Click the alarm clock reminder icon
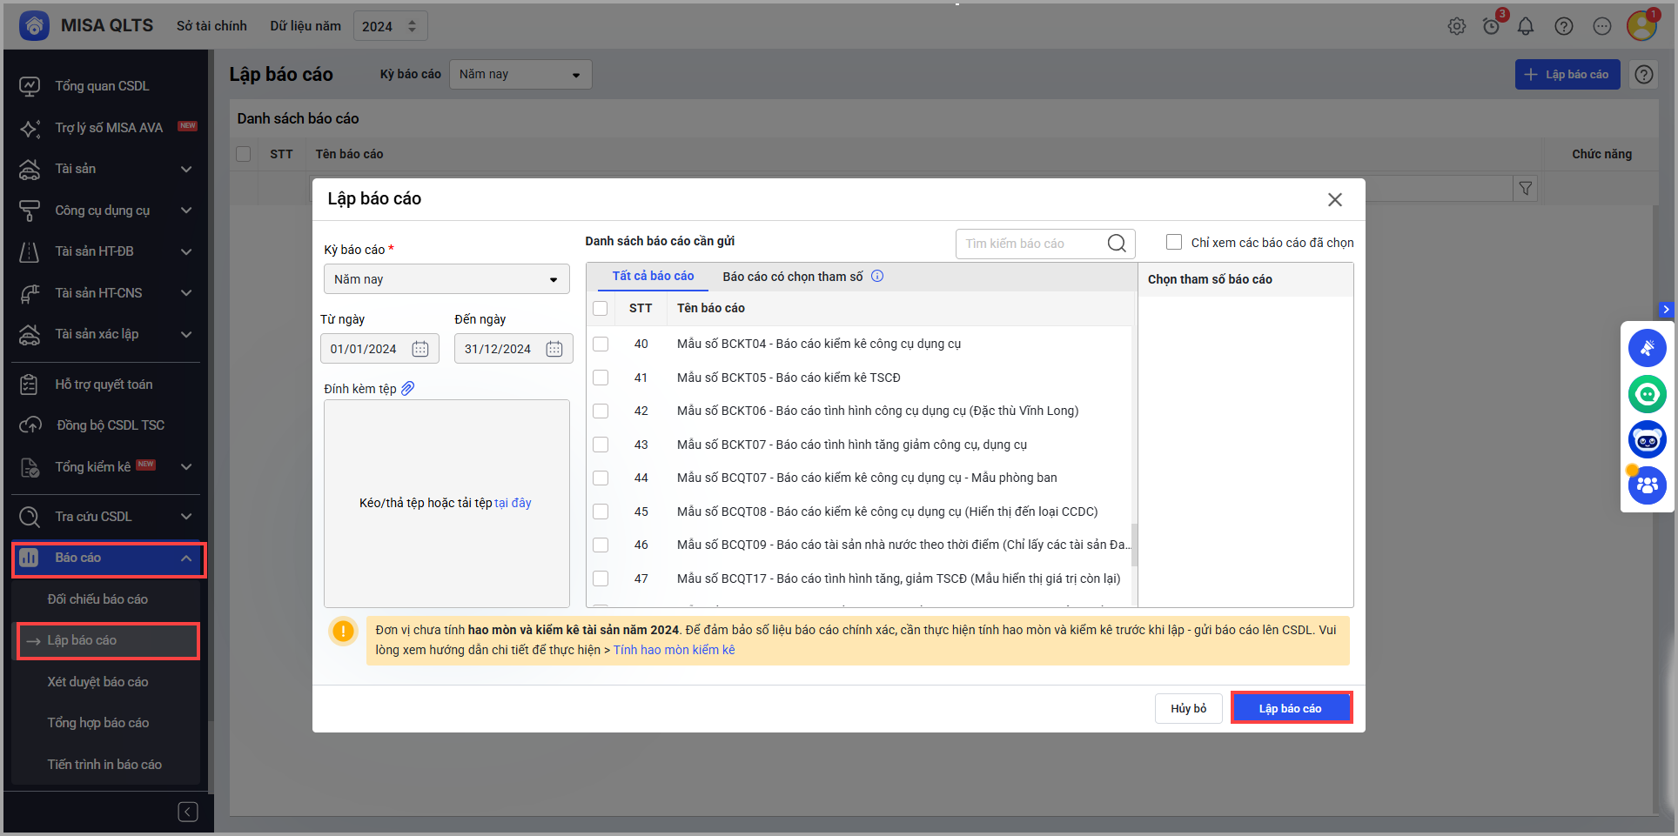 1491,27
